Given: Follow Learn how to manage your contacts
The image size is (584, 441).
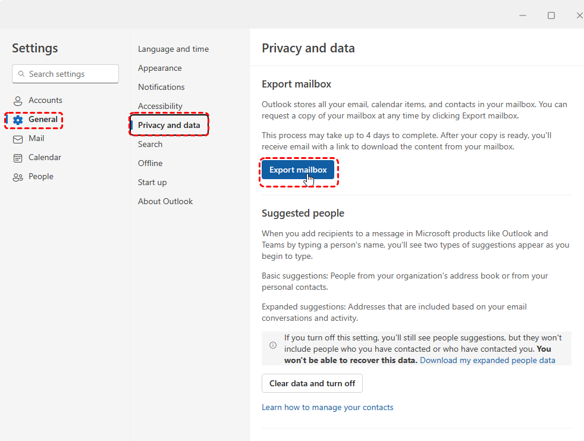Looking at the screenshot, I should pos(327,407).
